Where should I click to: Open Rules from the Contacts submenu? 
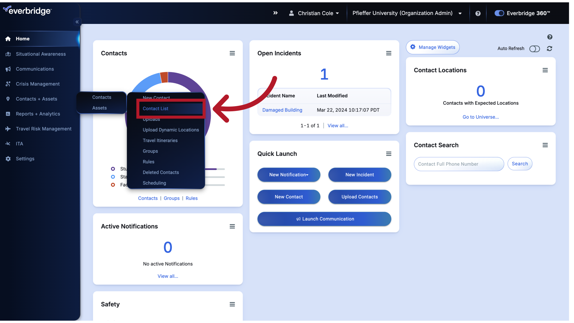[148, 162]
